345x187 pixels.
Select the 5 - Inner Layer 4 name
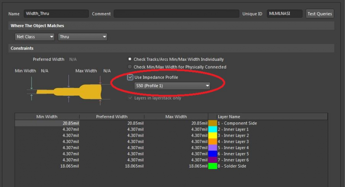point(233,148)
